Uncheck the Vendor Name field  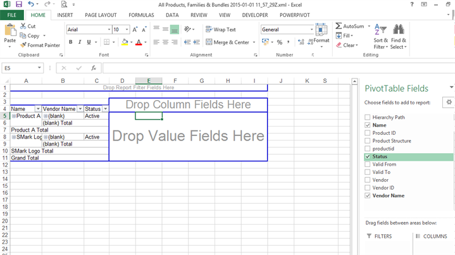368,196
